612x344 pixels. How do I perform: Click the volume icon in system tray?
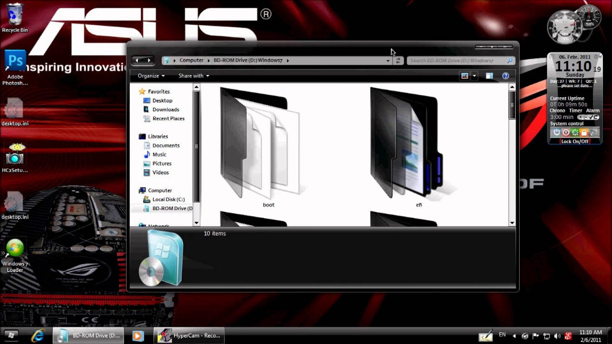(x=557, y=336)
